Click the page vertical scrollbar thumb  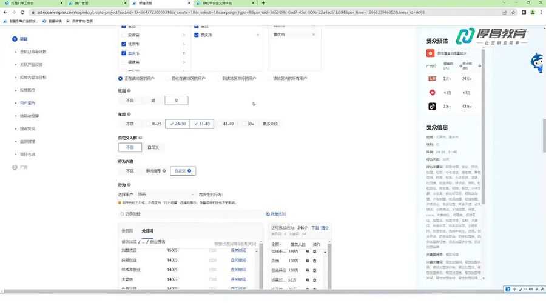(544, 136)
